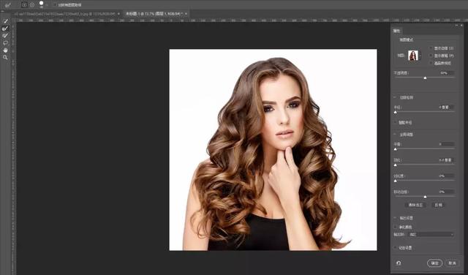Enable the High Quality Preview checkbox
Image resolution: width=468 pixels, height=275 pixels.
(x=431, y=63)
